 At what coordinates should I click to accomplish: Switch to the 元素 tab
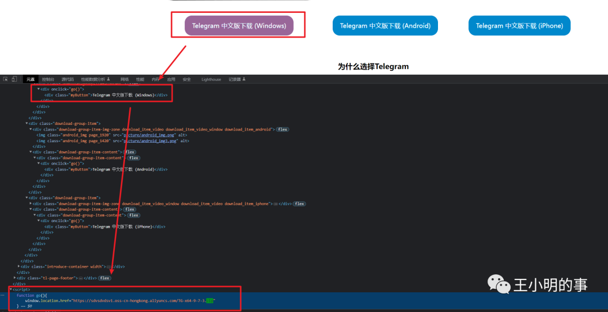click(30, 79)
